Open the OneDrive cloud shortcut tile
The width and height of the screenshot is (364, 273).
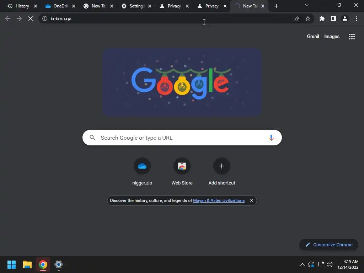pos(142,166)
